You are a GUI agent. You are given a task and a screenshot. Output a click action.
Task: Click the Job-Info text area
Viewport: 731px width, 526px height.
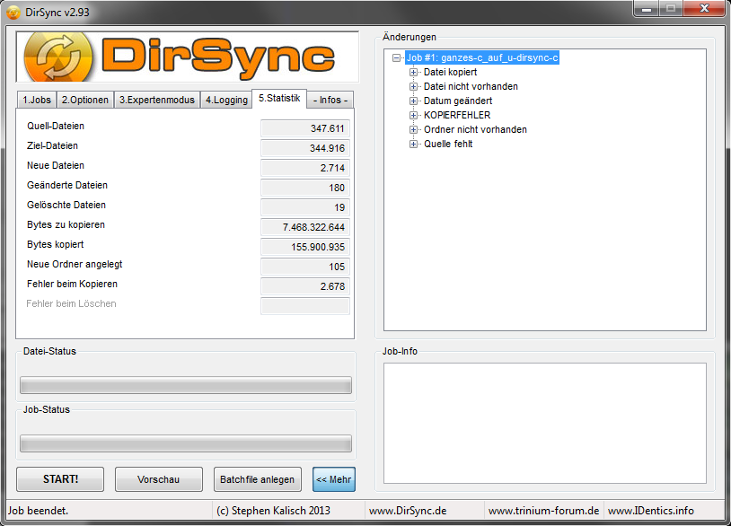[x=544, y=424]
